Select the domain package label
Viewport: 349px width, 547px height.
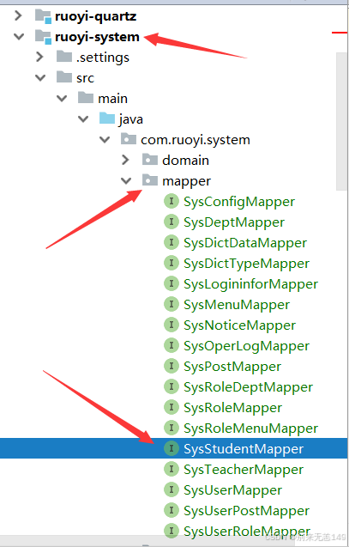click(185, 160)
